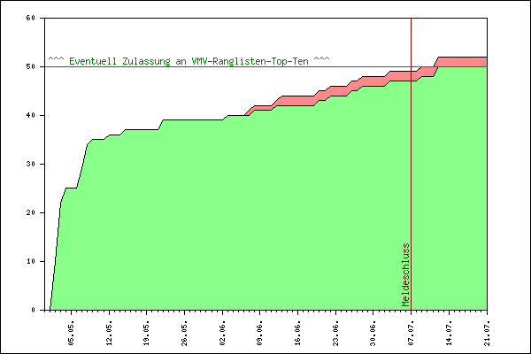Select the 21.07. date label
Screen dimensions: 531x354
point(487,334)
